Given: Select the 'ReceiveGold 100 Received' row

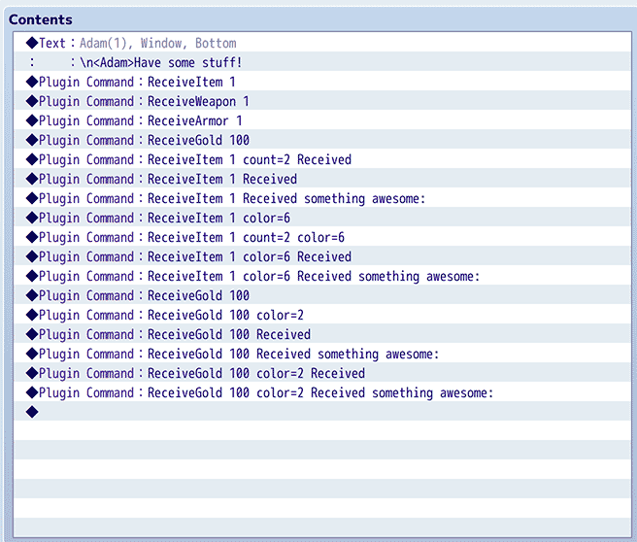Looking at the screenshot, I should (322, 334).
